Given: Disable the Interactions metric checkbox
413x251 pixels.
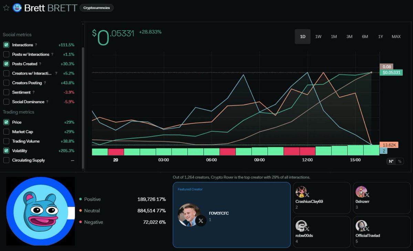Looking at the screenshot, I should coord(6,45).
